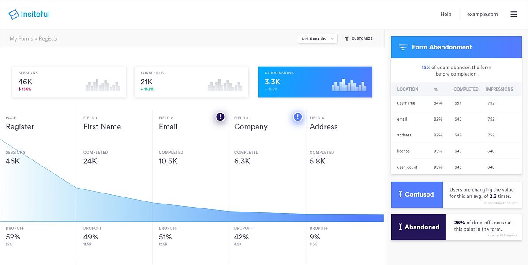Select the Form Fills stat card
The height and width of the screenshot is (265, 528).
coord(191,82)
